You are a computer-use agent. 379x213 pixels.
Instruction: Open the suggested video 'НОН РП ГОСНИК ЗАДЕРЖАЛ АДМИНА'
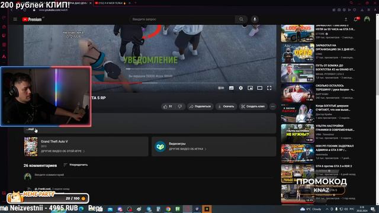point(318,153)
